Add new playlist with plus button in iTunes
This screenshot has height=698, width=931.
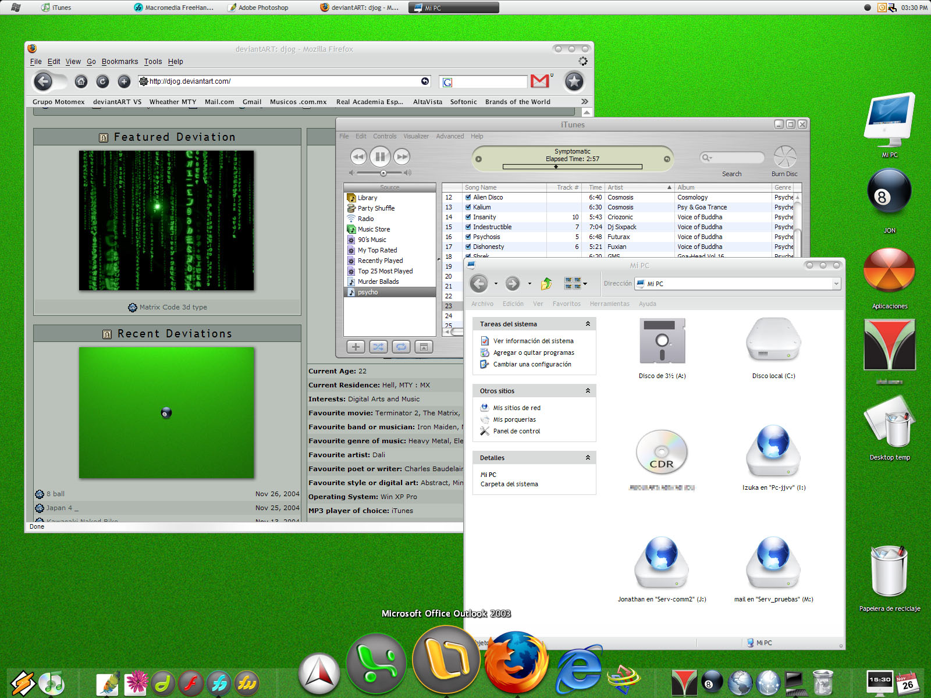pos(356,347)
